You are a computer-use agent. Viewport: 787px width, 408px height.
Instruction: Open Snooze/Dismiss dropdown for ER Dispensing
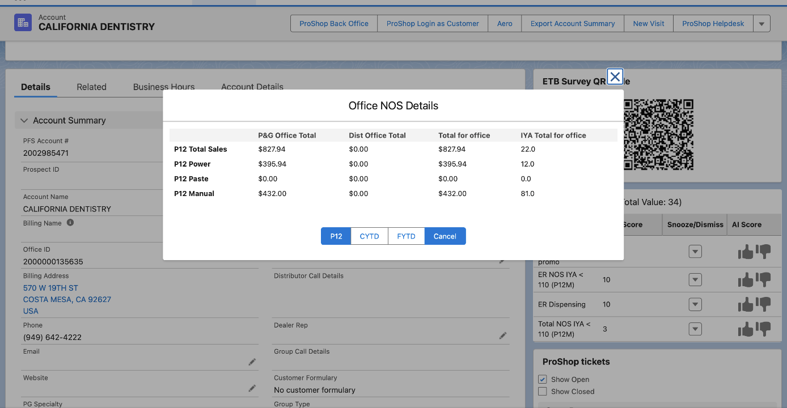(x=695, y=304)
